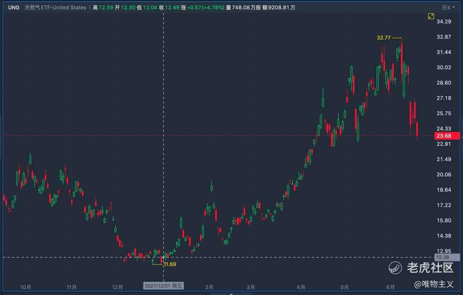Click the red 23.68 current price tag
The image size is (463, 295).
447,136
